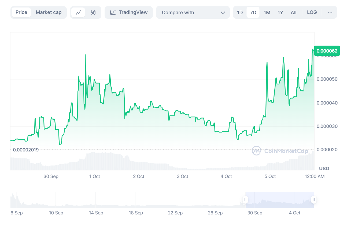Set time range to 1M
The image size is (351, 234).
267,13
